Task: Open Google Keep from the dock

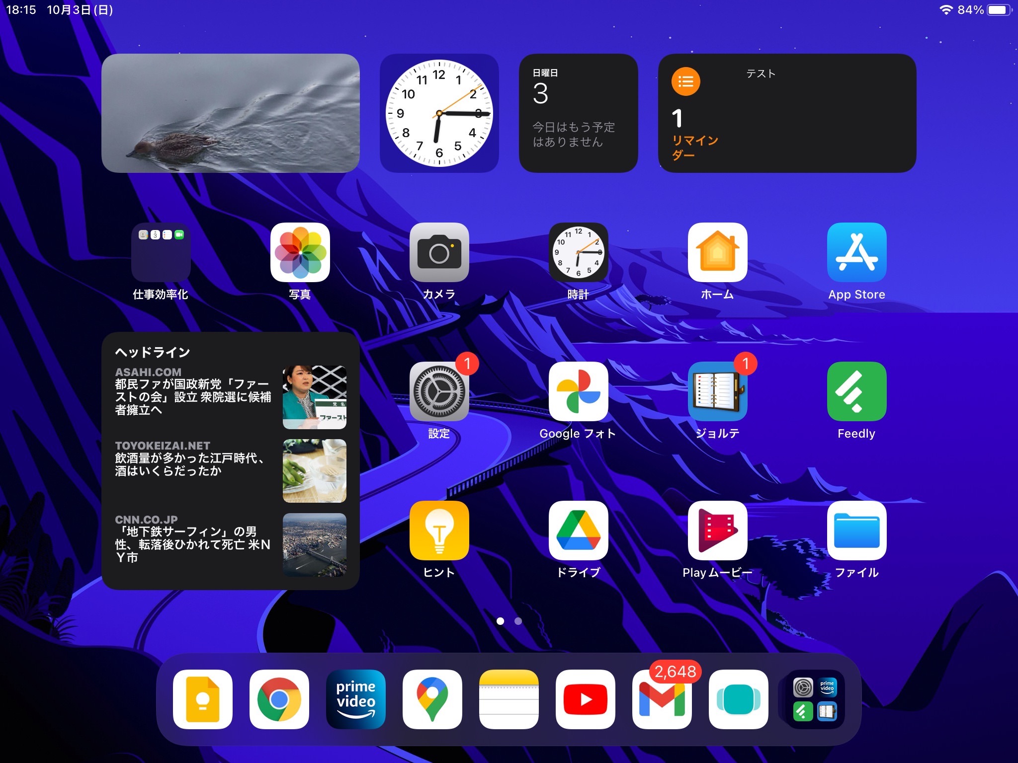Action: click(x=202, y=699)
